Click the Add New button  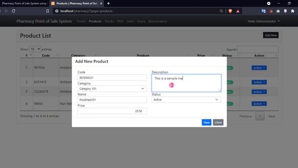click(x=271, y=35)
